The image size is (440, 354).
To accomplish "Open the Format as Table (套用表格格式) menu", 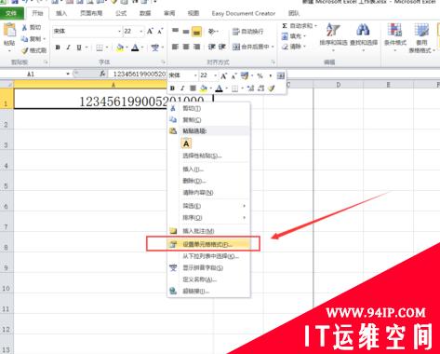I will tap(421, 38).
